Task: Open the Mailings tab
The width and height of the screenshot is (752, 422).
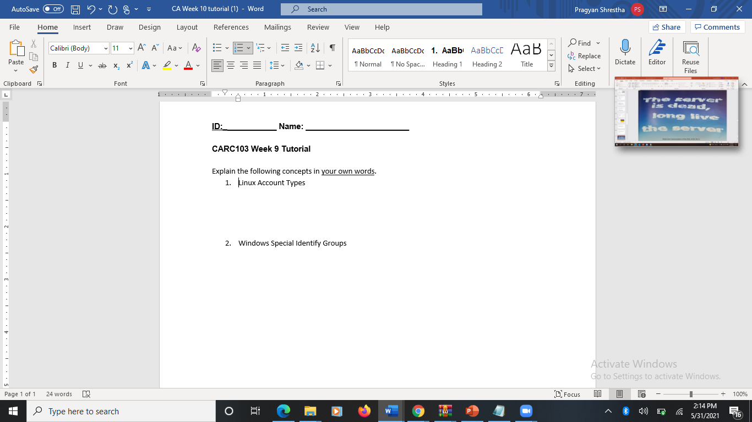Action: (x=277, y=27)
